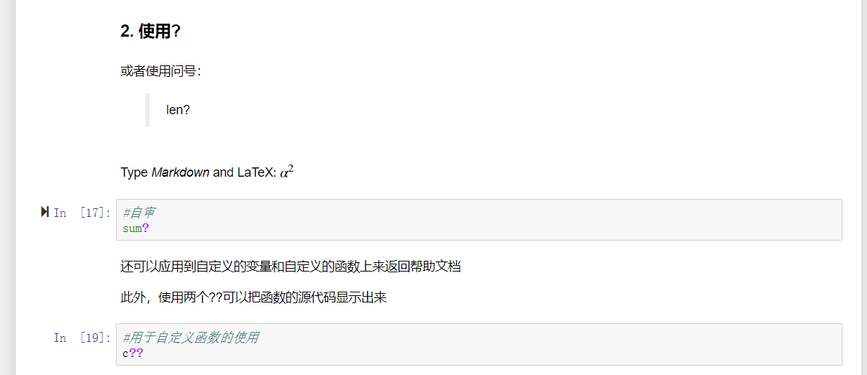Screen dimensions: 867x375
Task: Click the italic Markdown word
Action: coord(181,172)
